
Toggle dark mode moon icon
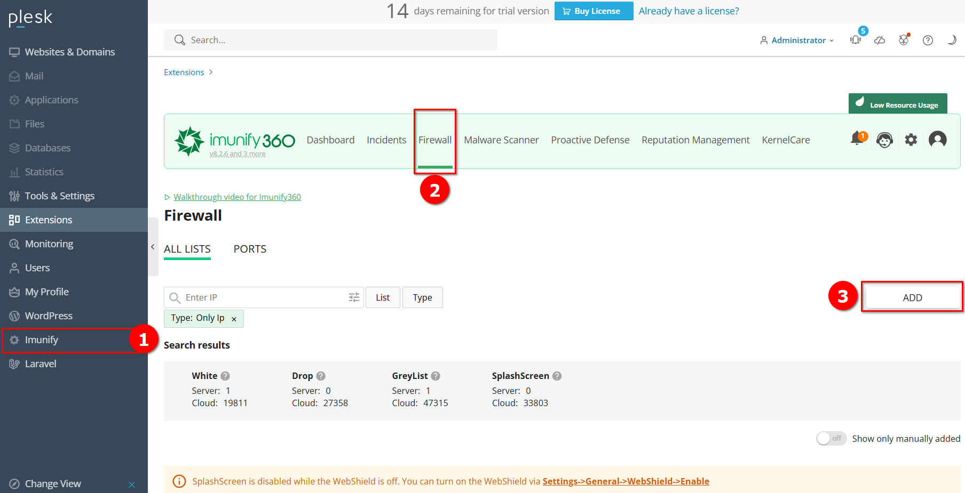pyautogui.click(x=951, y=40)
